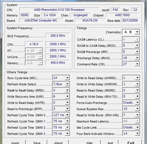Expand RAS# Precharge (tRP) dropdown

coord(131,52)
